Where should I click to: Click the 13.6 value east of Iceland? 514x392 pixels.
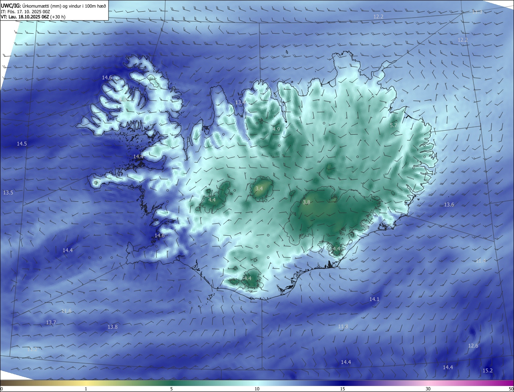click(x=449, y=205)
